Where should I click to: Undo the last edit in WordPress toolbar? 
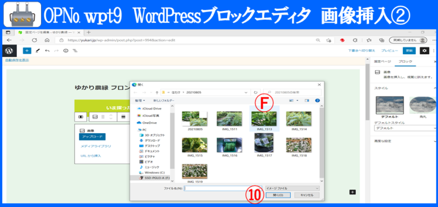pos(47,51)
